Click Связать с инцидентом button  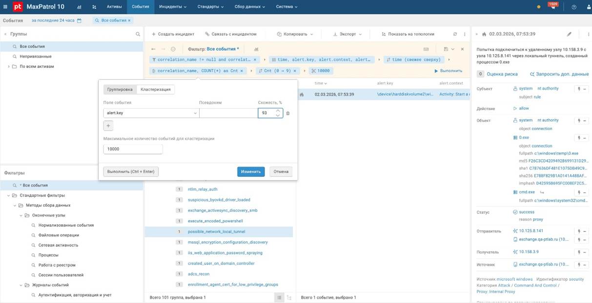231,34
